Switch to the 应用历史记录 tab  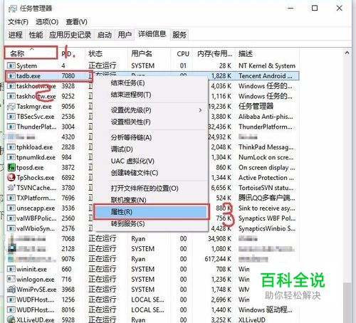70,35
